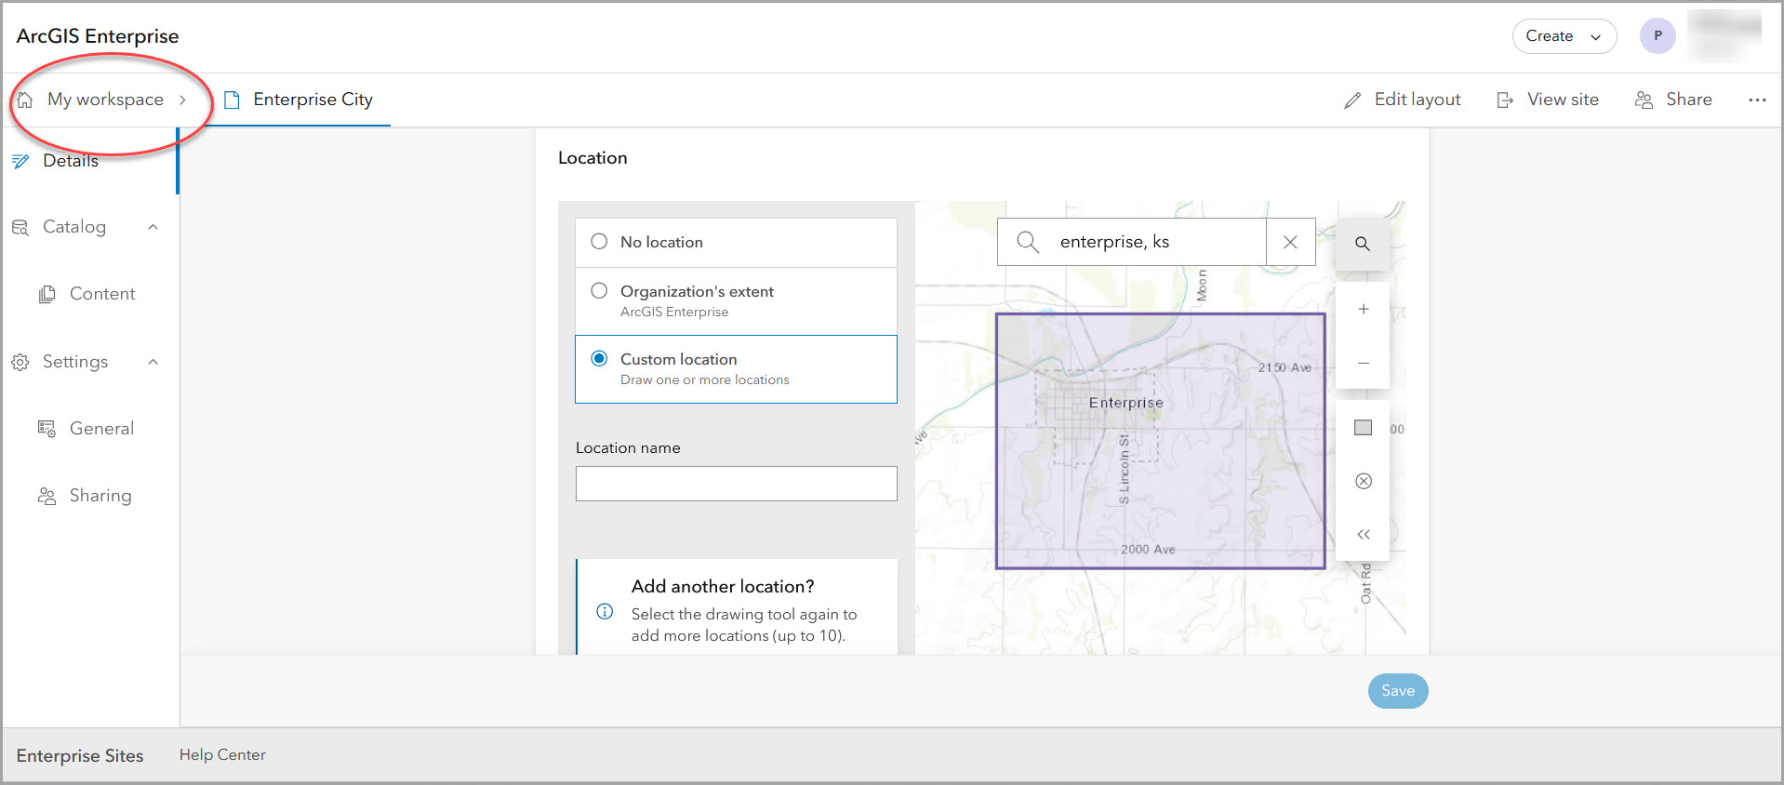Open the Help Center link

[222, 755]
